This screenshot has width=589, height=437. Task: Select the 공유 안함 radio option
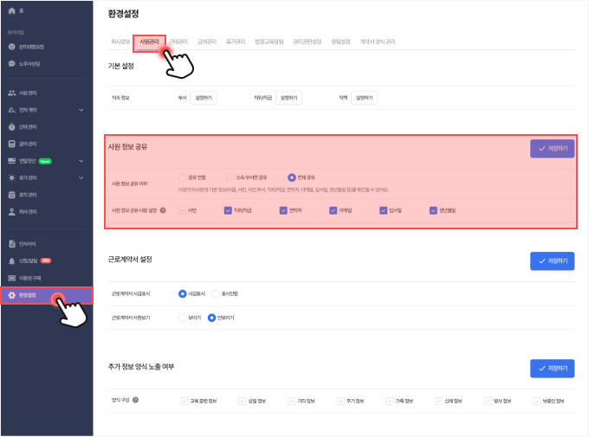click(x=183, y=177)
